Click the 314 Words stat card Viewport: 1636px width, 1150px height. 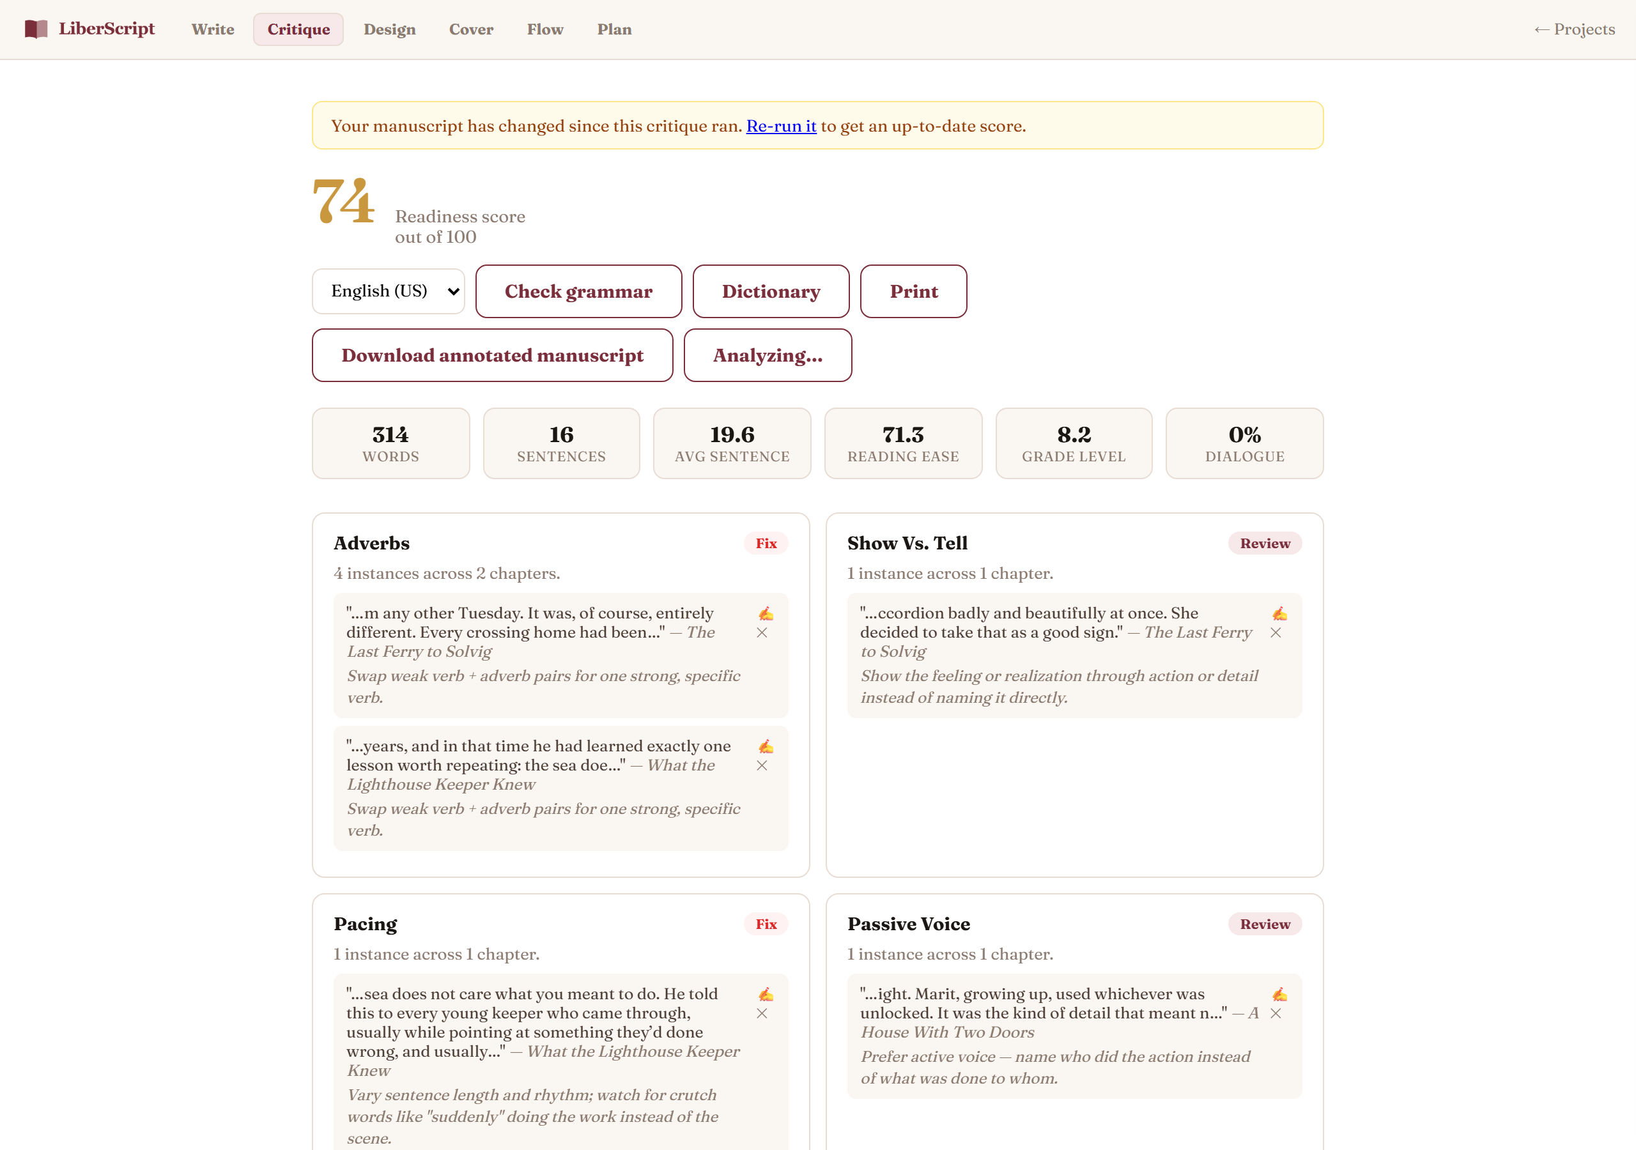[x=390, y=443]
